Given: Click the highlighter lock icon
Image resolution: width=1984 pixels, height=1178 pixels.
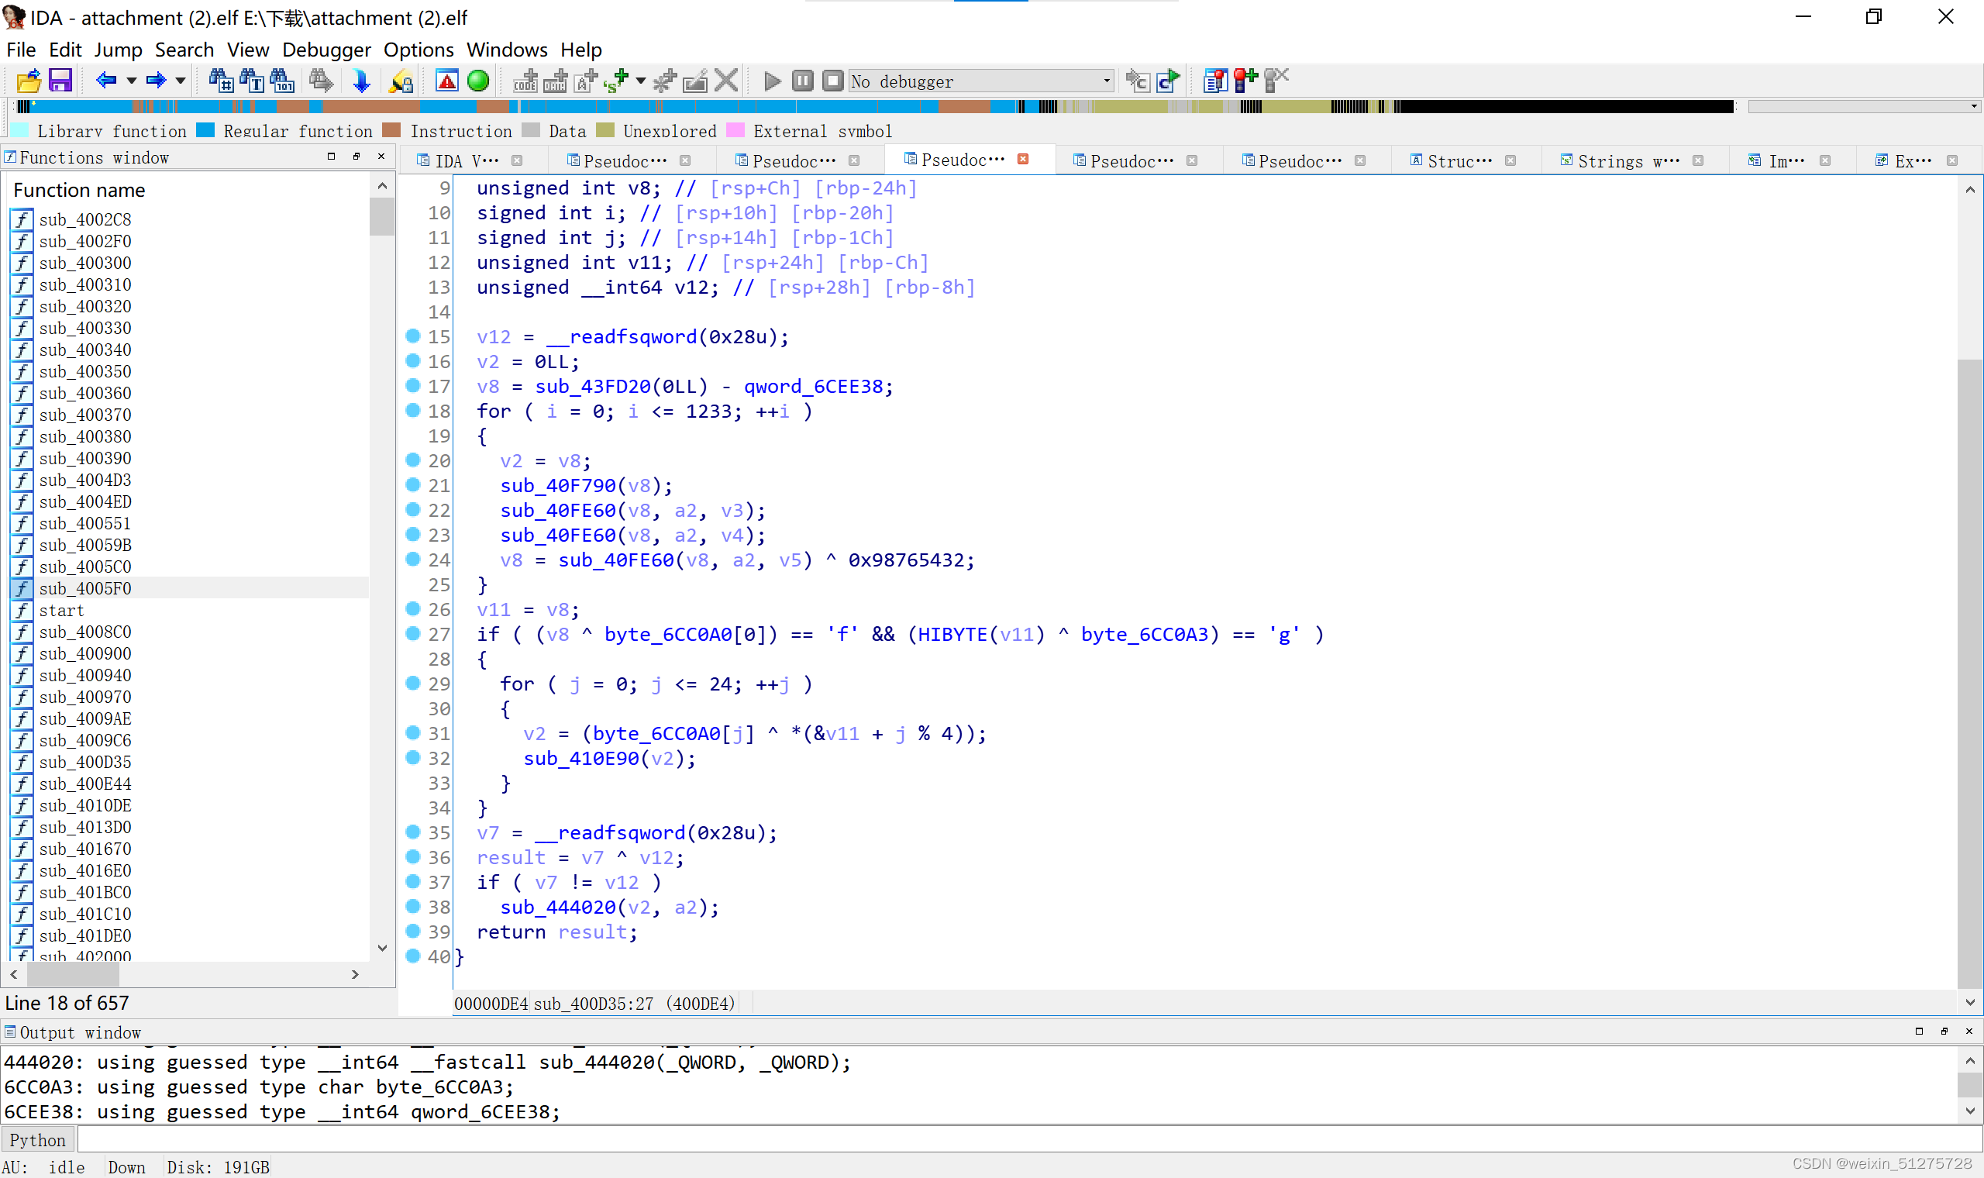Looking at the screenshot, I should [401, 81].
